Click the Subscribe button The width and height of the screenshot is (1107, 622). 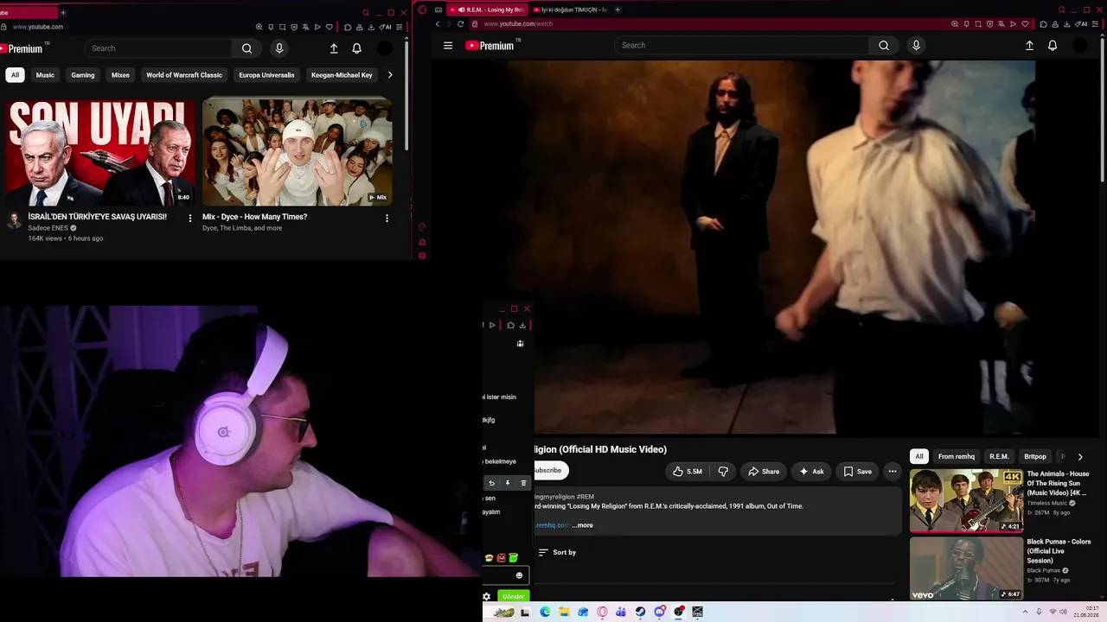pos(550,471)
